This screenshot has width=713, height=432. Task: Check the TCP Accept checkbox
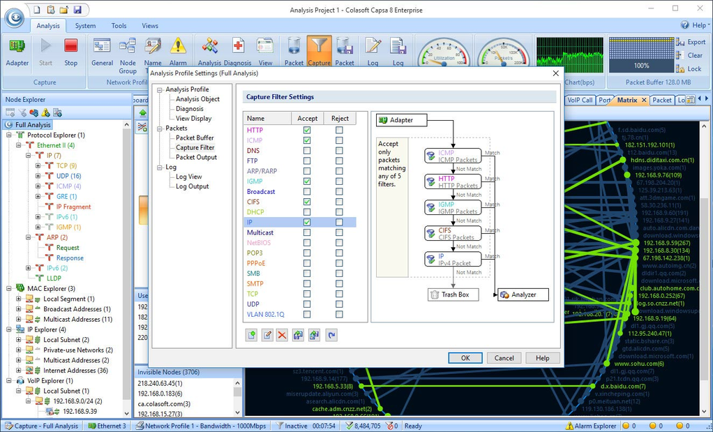click(x=307, y=294)
